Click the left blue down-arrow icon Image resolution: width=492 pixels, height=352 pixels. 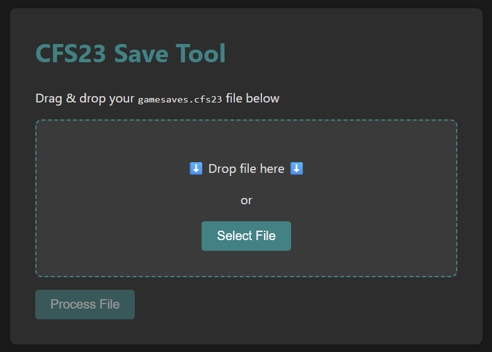[x=196, y=168]
